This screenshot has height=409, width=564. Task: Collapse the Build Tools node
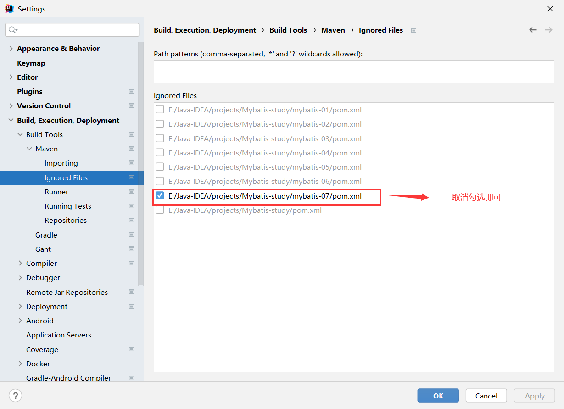20,134
